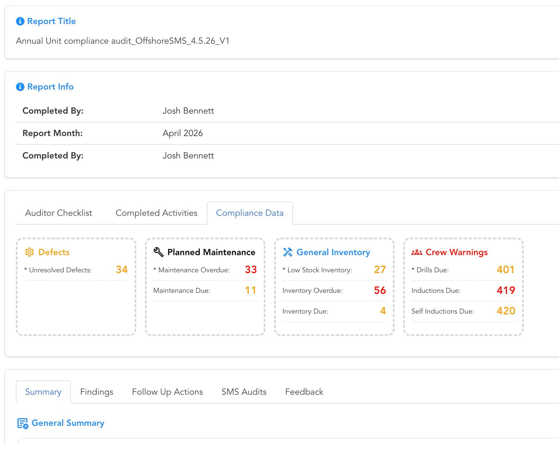Go to the Feedback tab

click(x=304, y=392)
